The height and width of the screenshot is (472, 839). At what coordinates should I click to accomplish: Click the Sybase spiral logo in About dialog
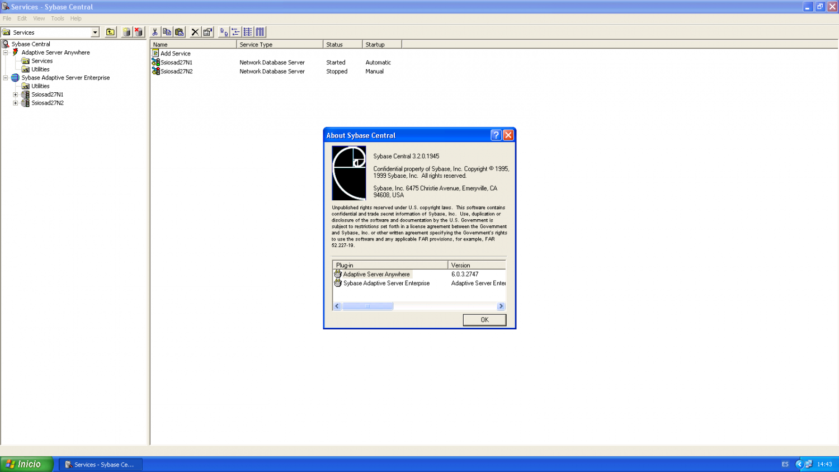click(x=349, y=173)
